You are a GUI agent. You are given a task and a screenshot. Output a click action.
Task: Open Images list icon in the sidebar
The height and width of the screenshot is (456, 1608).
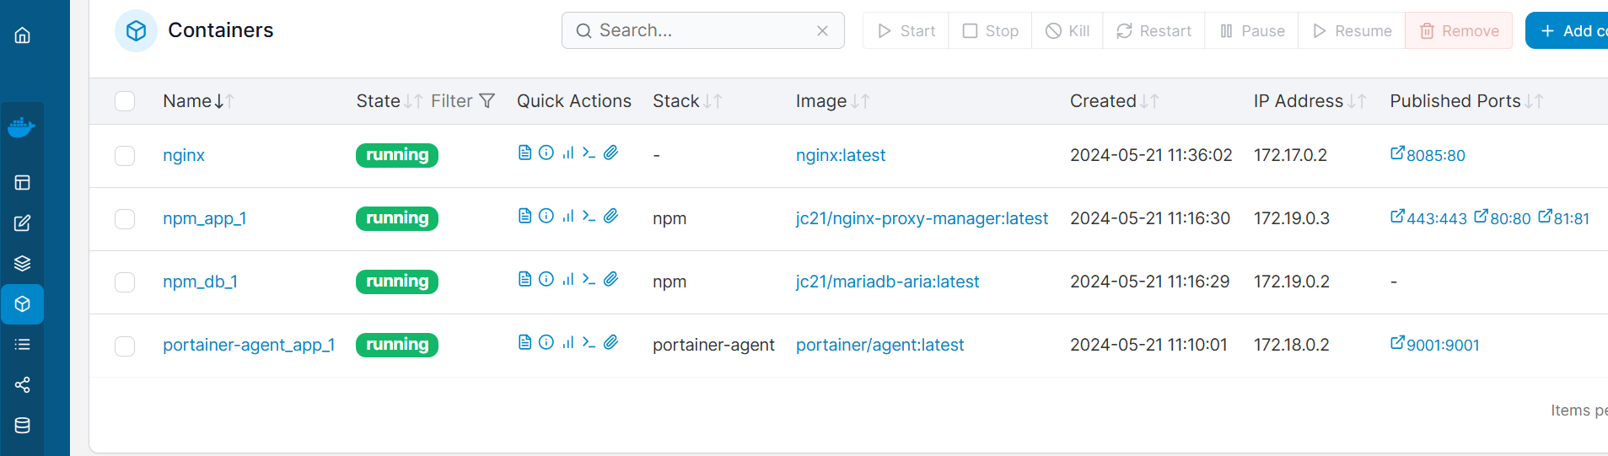coord(23,345)
